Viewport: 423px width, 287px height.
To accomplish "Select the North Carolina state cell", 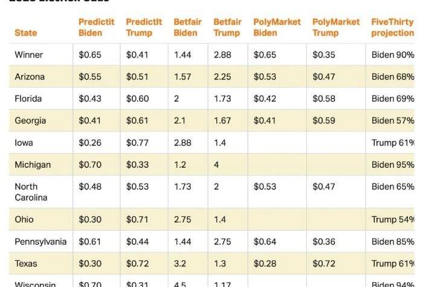I will tap(31, 192).
